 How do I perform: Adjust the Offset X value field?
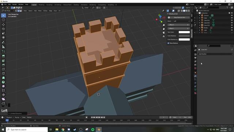179,25
